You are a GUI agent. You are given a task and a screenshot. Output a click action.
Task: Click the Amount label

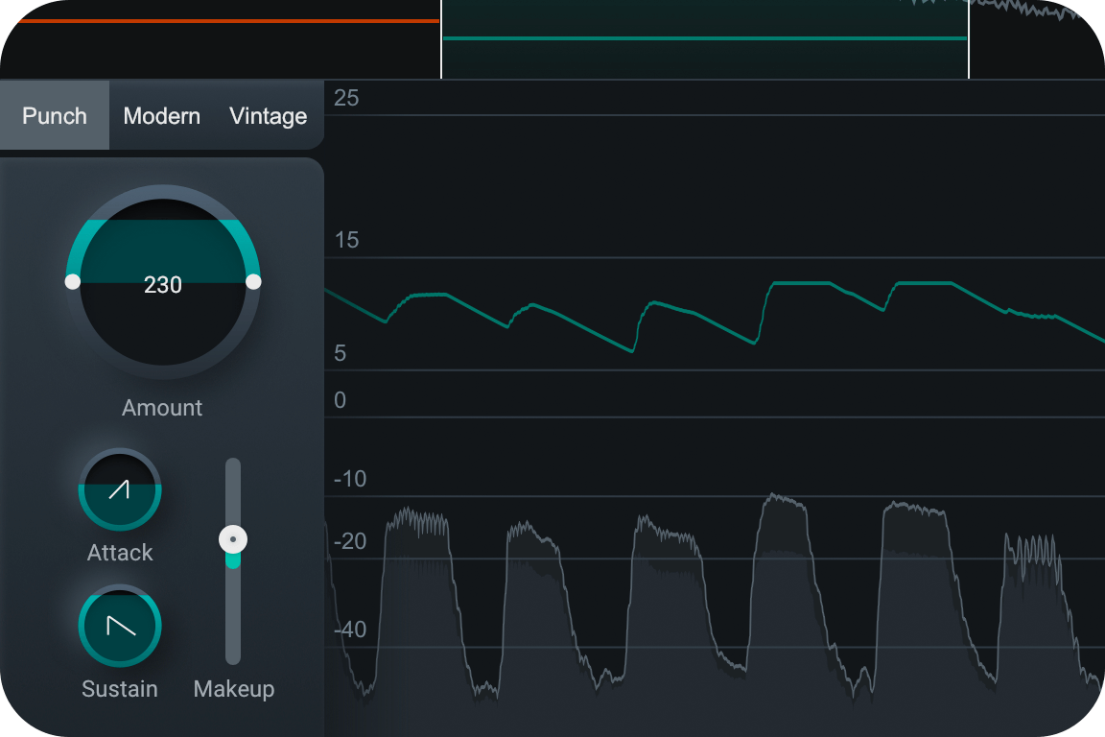coord(162,408)
